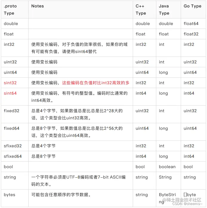Viewport: 207px width, 208px height.
Task: Click "double" in the Java Type column
Action: coord(166,24)
